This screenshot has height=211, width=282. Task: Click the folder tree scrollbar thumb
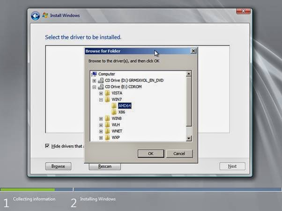tap(189, 102)
